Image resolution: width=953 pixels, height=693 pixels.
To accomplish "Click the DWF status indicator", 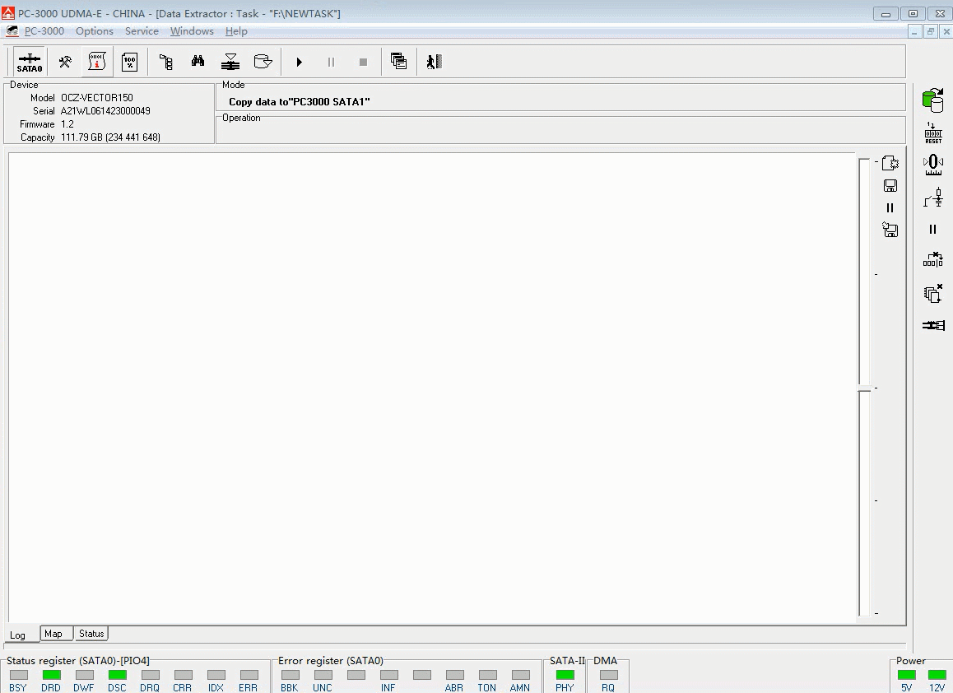I will click(85, 675).
